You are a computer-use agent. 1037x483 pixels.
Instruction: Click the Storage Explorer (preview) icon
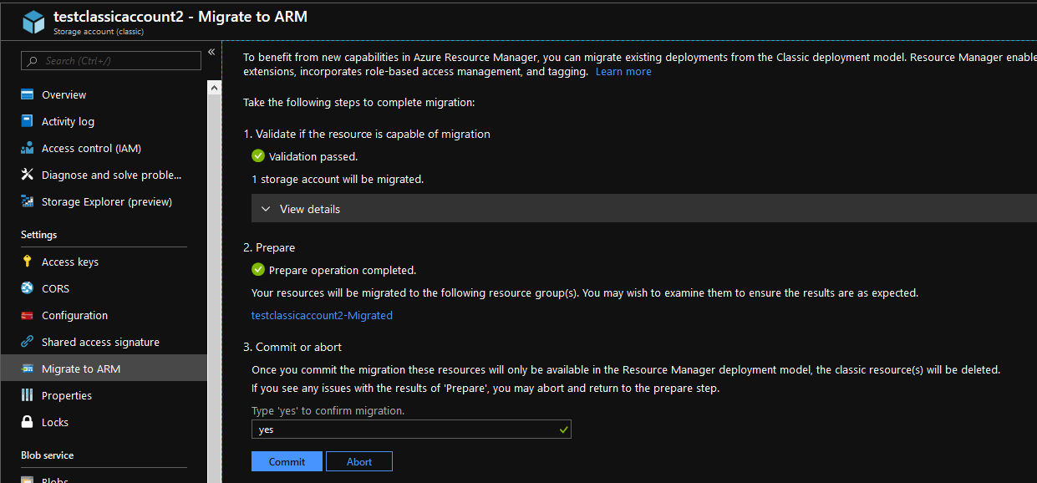pyautogui.click(x=27, y=201)
